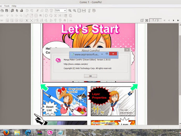Viewport: 181px width, 136px height.
Task: Click the 1 / 3 page number field
Action: pyautogui.click(x=155, y=20)
